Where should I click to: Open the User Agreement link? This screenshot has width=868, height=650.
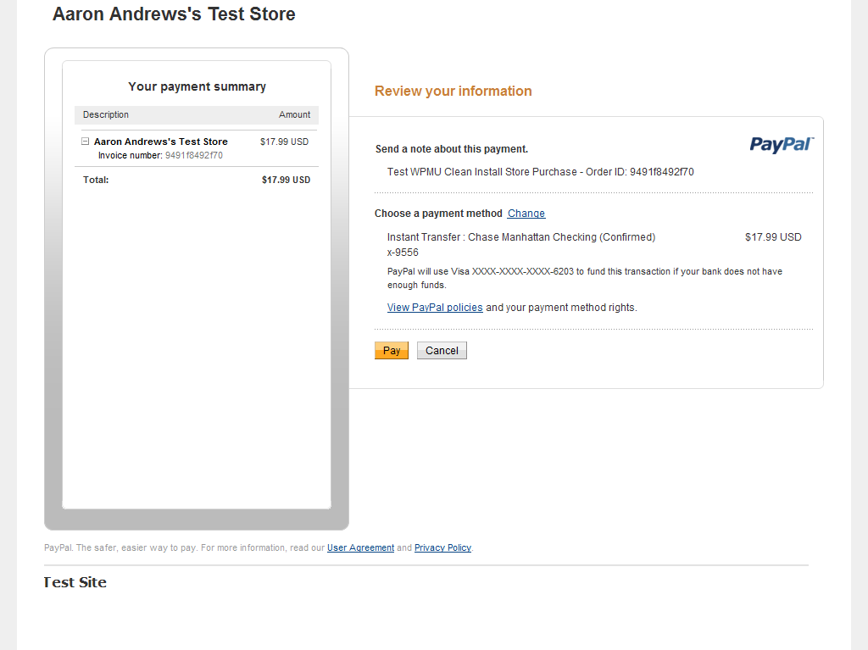(360, 548)
